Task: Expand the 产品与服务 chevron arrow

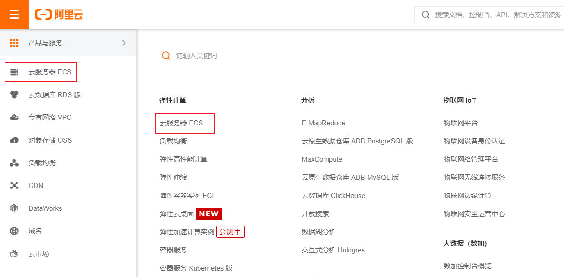Action: (124, 43)
